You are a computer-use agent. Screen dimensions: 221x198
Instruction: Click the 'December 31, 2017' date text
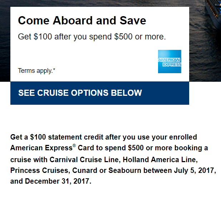[58, 181]
